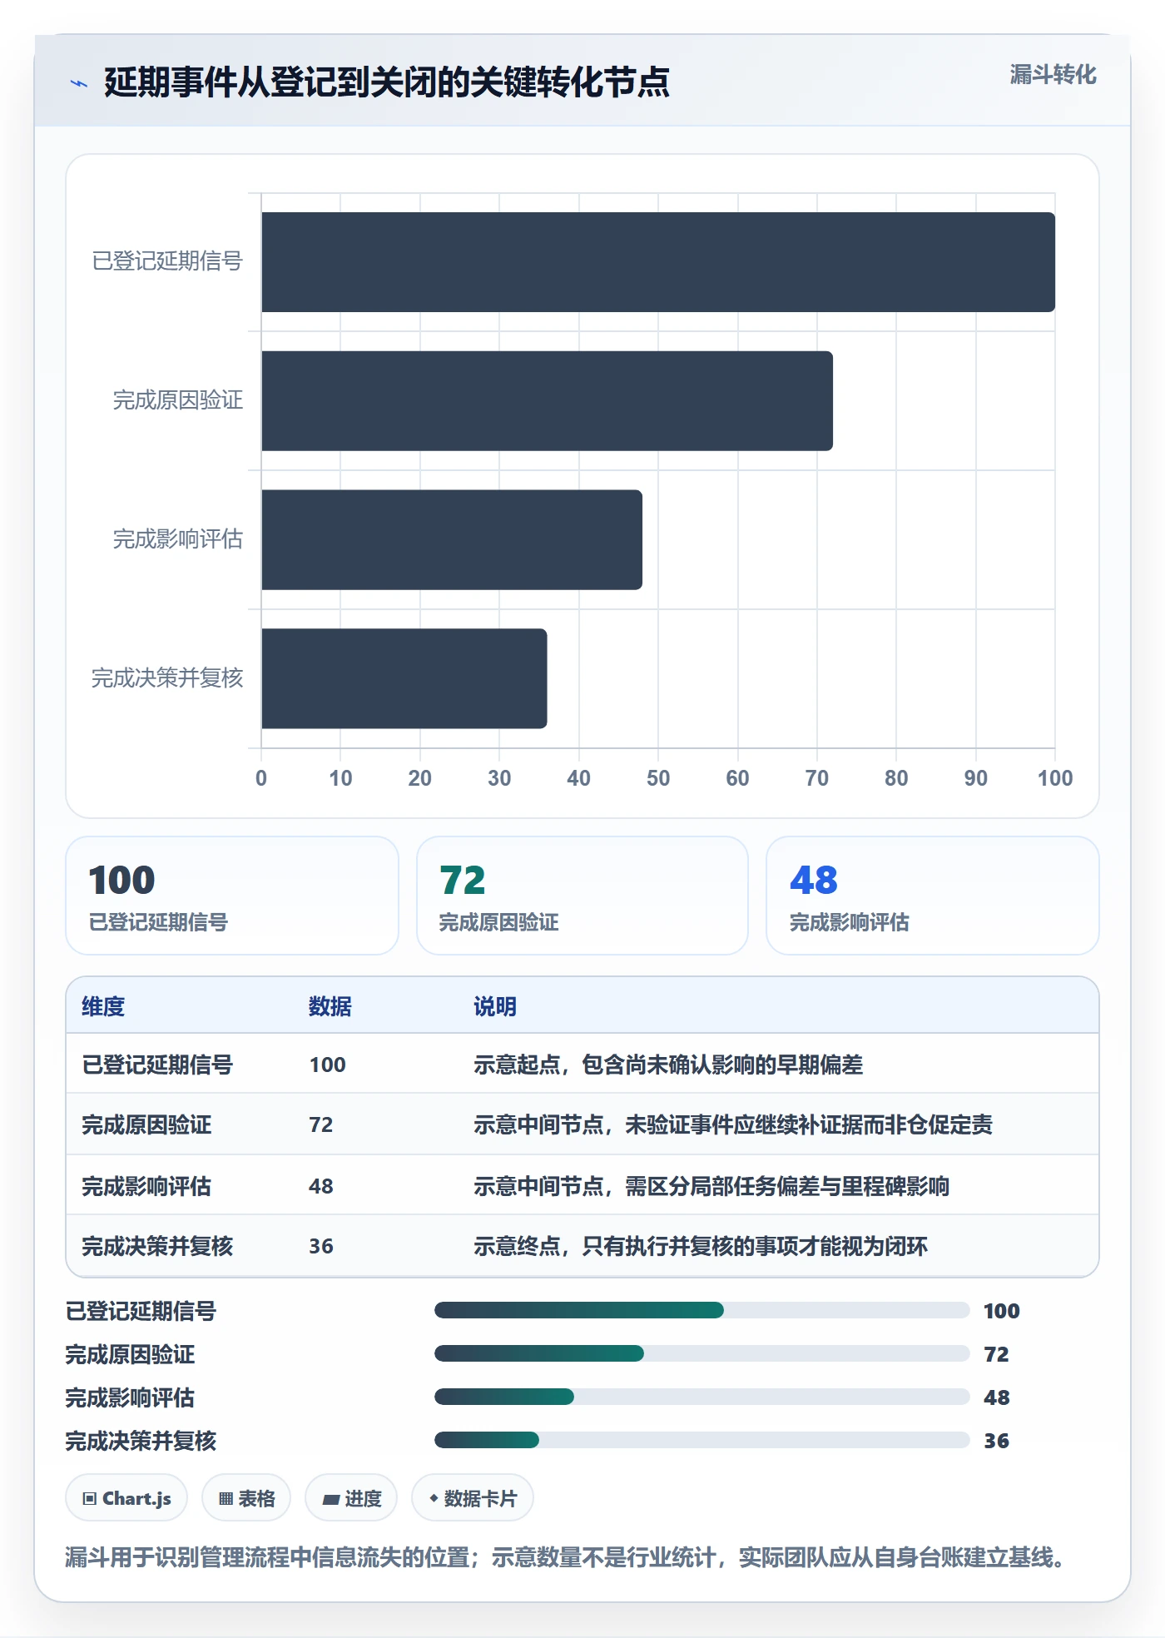Open the stat card showing 48

933,896
